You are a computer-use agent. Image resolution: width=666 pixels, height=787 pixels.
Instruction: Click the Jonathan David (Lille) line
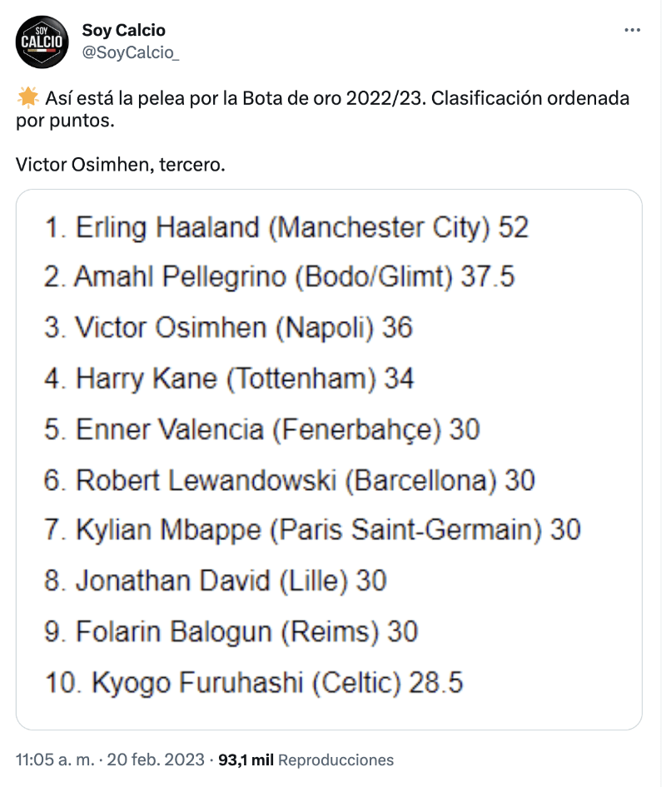click(216, 581)
